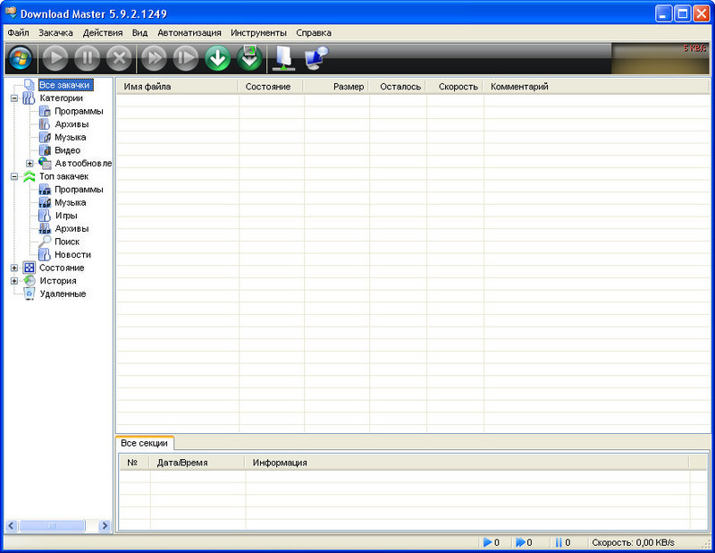Click the № column header in log
715x553 pixels.
click(x=135, y=463)
